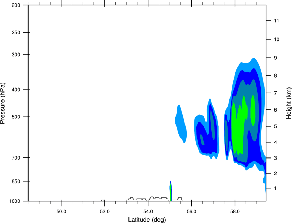Click the 52.0 latitude tick label
This screenshot has width=292, height=223.
tap(105, 211)
